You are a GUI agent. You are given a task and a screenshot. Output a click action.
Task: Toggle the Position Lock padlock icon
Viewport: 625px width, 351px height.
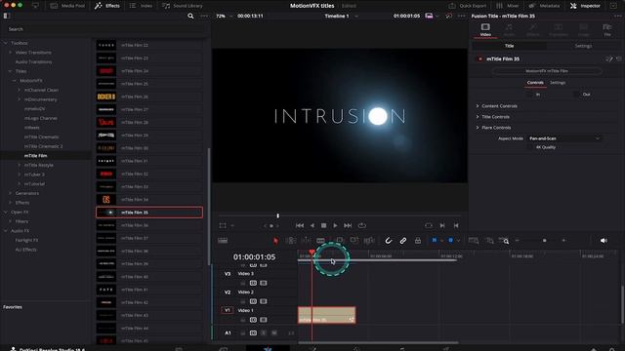click(x=418, y=241)
